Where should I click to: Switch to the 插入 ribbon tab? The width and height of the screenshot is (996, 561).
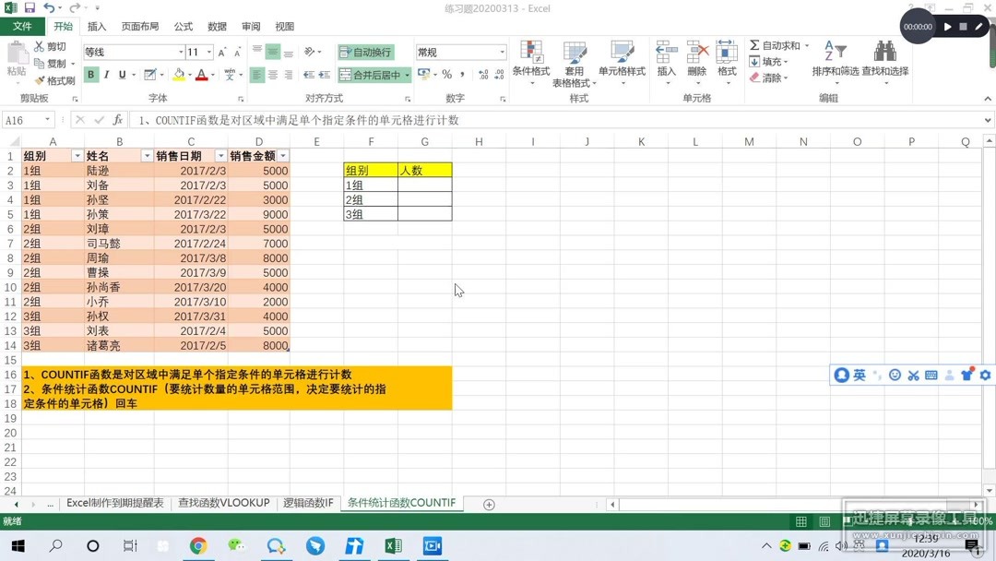point(96,26)
